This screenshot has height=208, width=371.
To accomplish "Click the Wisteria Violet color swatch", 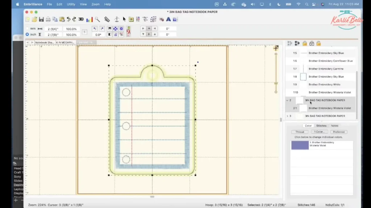I will coord(300,145).
